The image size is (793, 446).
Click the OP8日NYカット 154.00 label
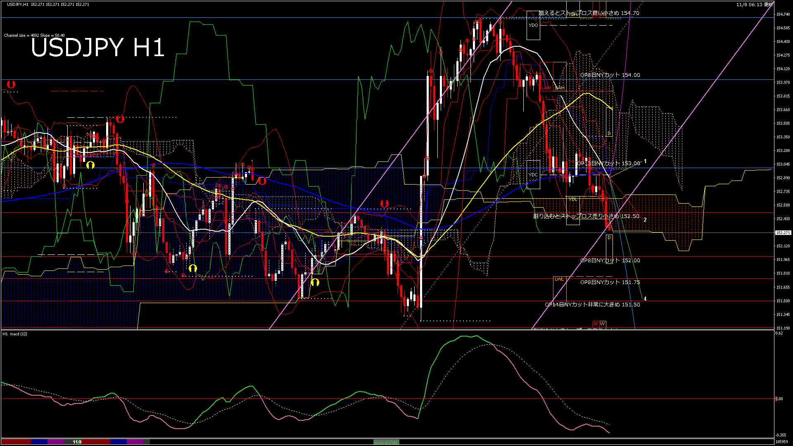click(610, 75)
